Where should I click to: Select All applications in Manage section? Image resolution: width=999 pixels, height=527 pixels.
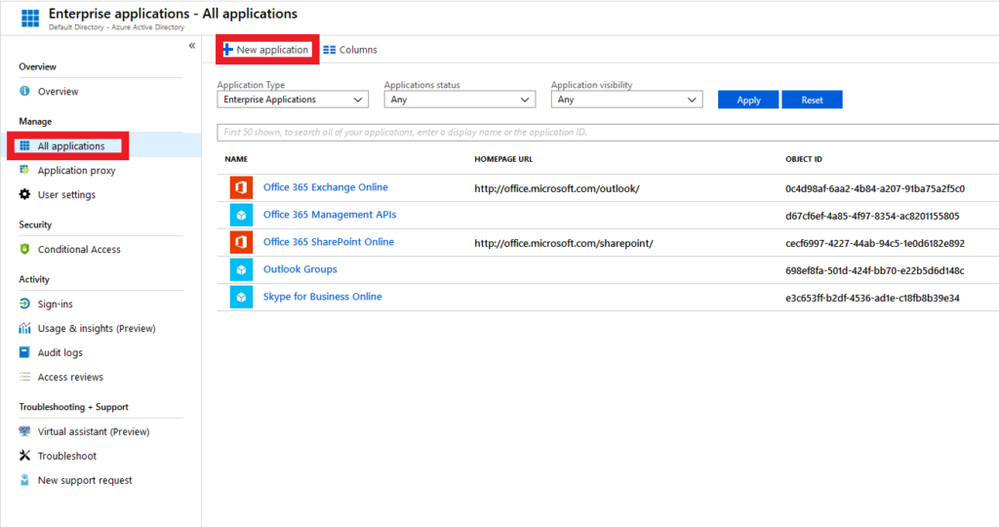70,146
